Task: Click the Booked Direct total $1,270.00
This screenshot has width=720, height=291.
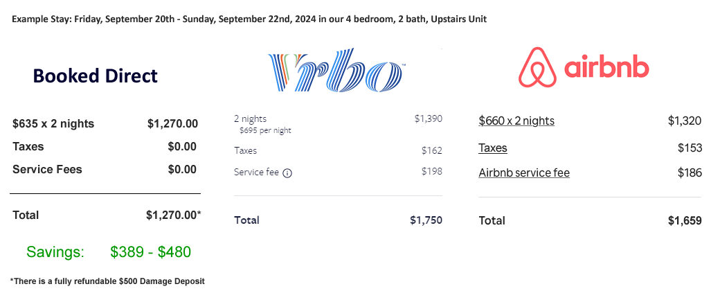Action: [x=174, y=215]
